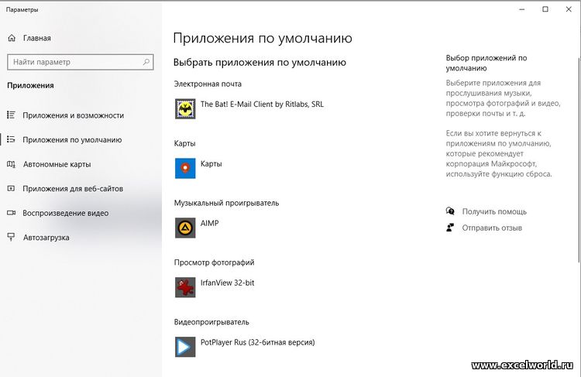Click the Автономные карты map icon

point(11,164)
